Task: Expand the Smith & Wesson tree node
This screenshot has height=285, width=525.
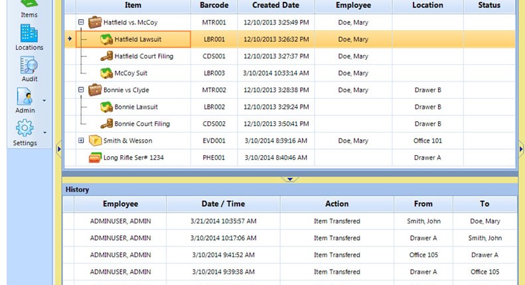Action: point(81,141)
